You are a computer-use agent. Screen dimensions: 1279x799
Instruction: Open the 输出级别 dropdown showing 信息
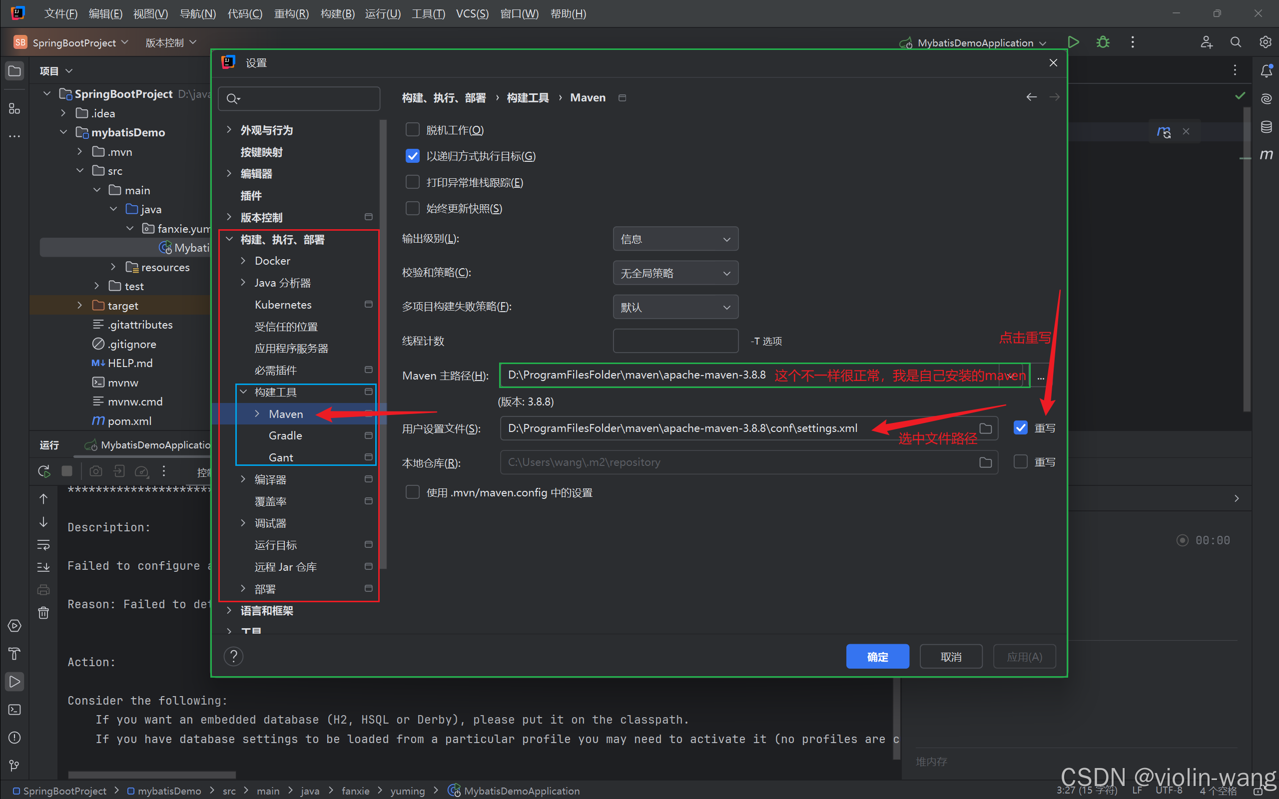(x=675, y=239)
